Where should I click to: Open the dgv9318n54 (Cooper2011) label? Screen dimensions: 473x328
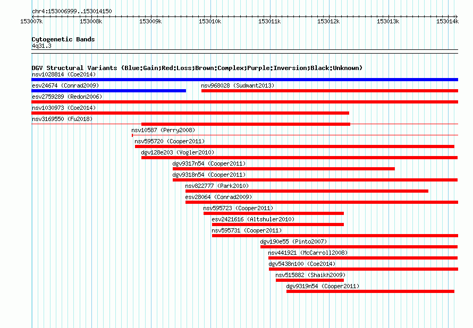[x=209, y=175]
